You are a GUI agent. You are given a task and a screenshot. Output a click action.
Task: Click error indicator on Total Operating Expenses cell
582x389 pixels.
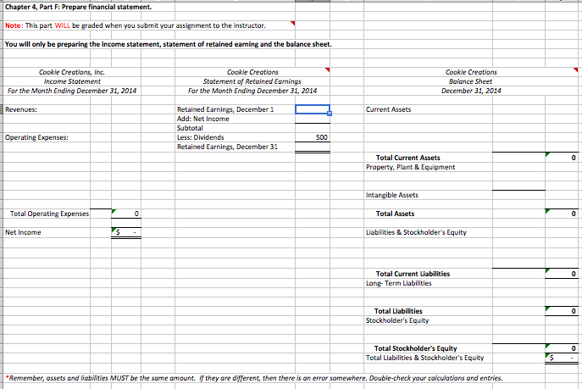tap(114, 211)
